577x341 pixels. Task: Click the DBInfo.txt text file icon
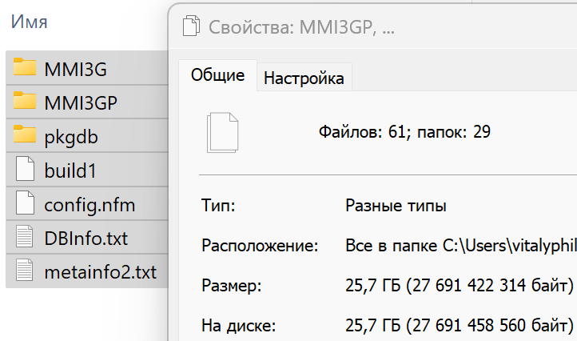pos(25,236)
